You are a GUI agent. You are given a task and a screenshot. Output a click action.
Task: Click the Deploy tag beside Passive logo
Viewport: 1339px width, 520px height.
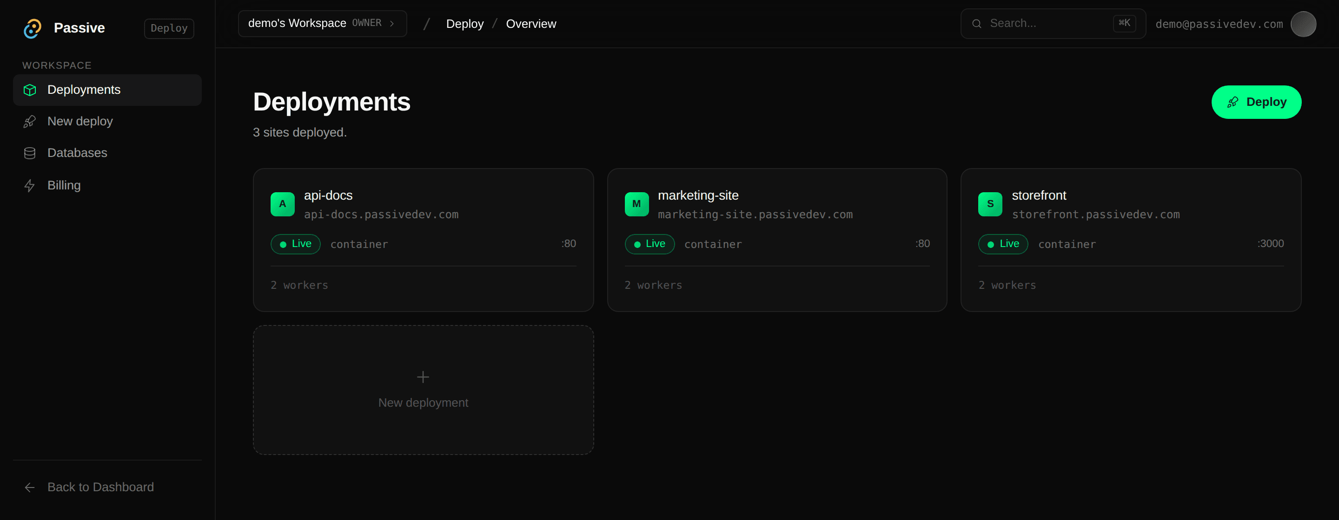click(x=169, y=28)
